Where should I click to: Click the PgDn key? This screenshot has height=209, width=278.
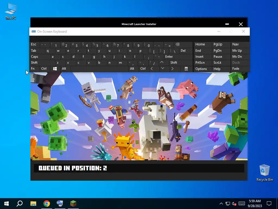click(x=221, y=51)
